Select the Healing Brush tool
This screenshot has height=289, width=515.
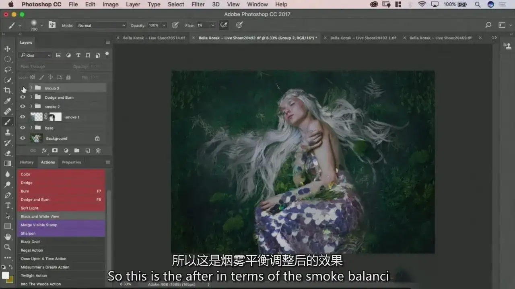tap(7, 111)
